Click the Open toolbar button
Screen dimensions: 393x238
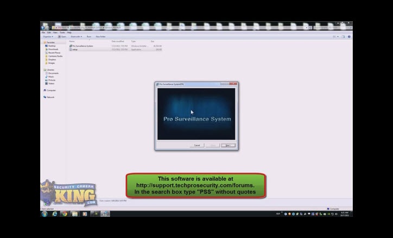(x=62, y=36)
